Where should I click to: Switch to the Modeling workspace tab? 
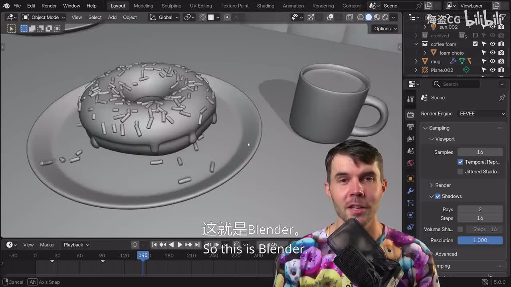(143, 6)
